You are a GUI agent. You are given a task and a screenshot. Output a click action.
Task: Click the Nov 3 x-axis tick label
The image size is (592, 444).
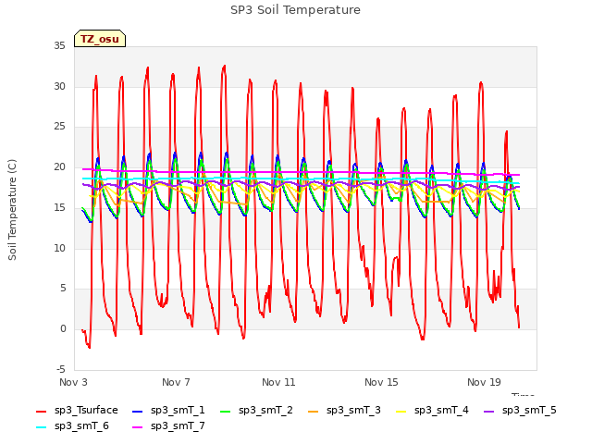coord(73,382)
